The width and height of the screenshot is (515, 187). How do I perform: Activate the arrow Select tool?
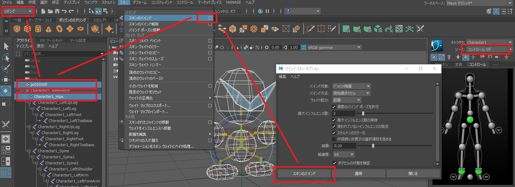[6, 46]
